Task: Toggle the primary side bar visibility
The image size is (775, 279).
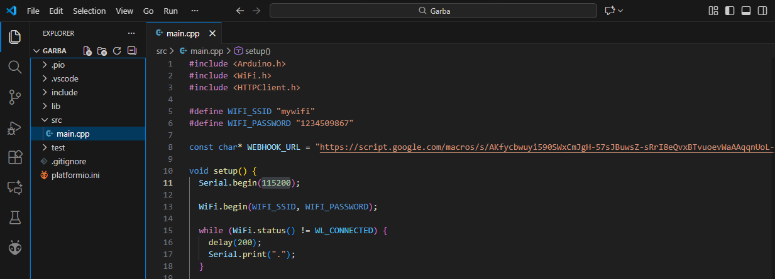Action: click(x=730, y=11)
